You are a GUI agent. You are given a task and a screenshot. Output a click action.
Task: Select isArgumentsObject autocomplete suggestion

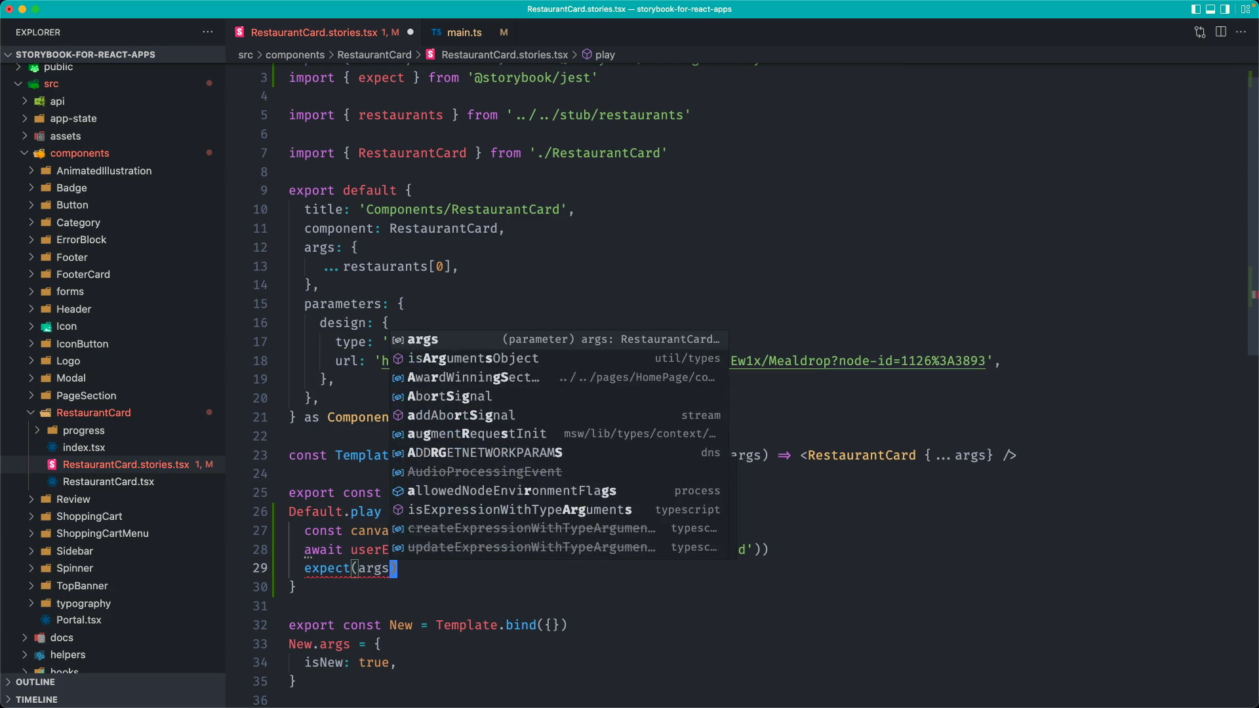click(x=472, y=359)
